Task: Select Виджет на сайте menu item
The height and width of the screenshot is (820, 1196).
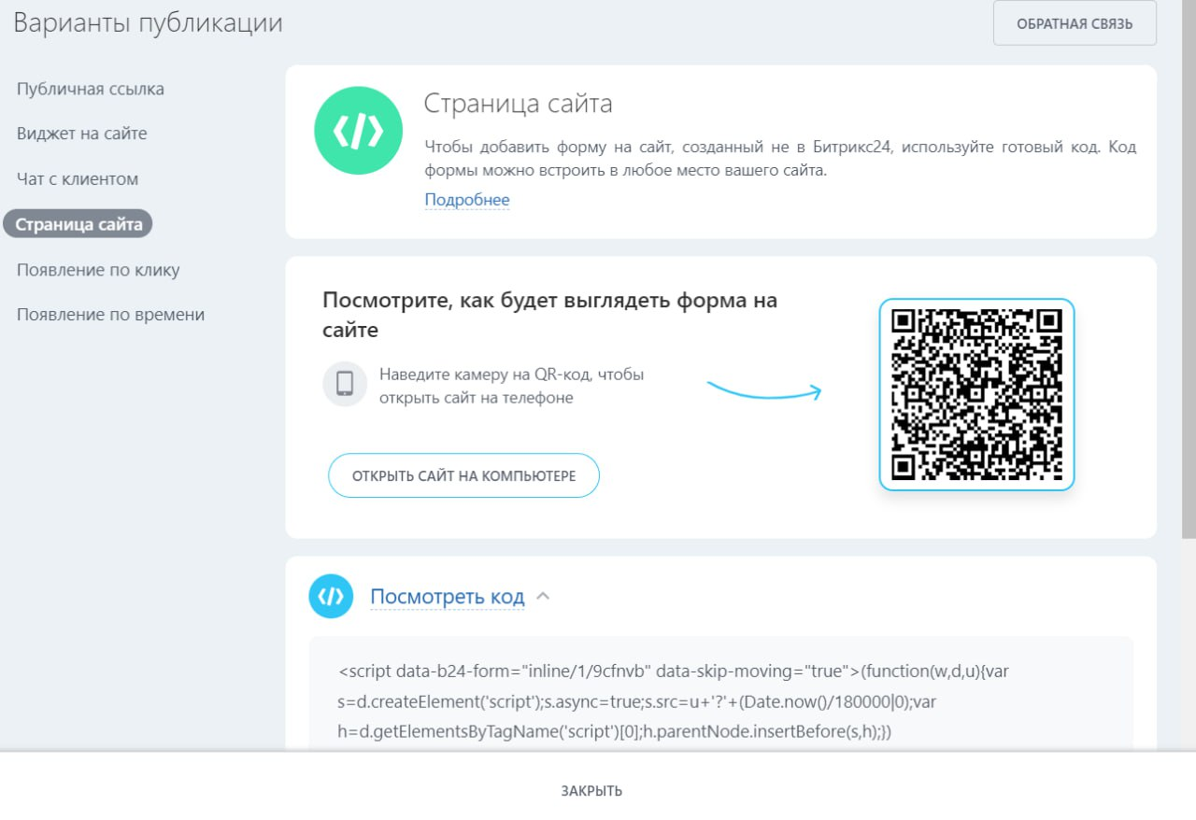Action: coord(82,134)
